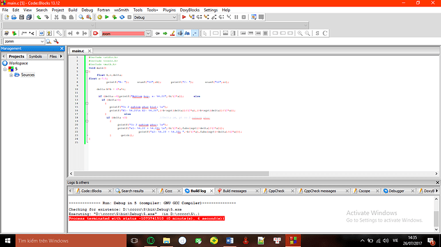Toggle the regex search option button
The height and width of the screenshot is (247, 441).
click(x=195, y=33)
